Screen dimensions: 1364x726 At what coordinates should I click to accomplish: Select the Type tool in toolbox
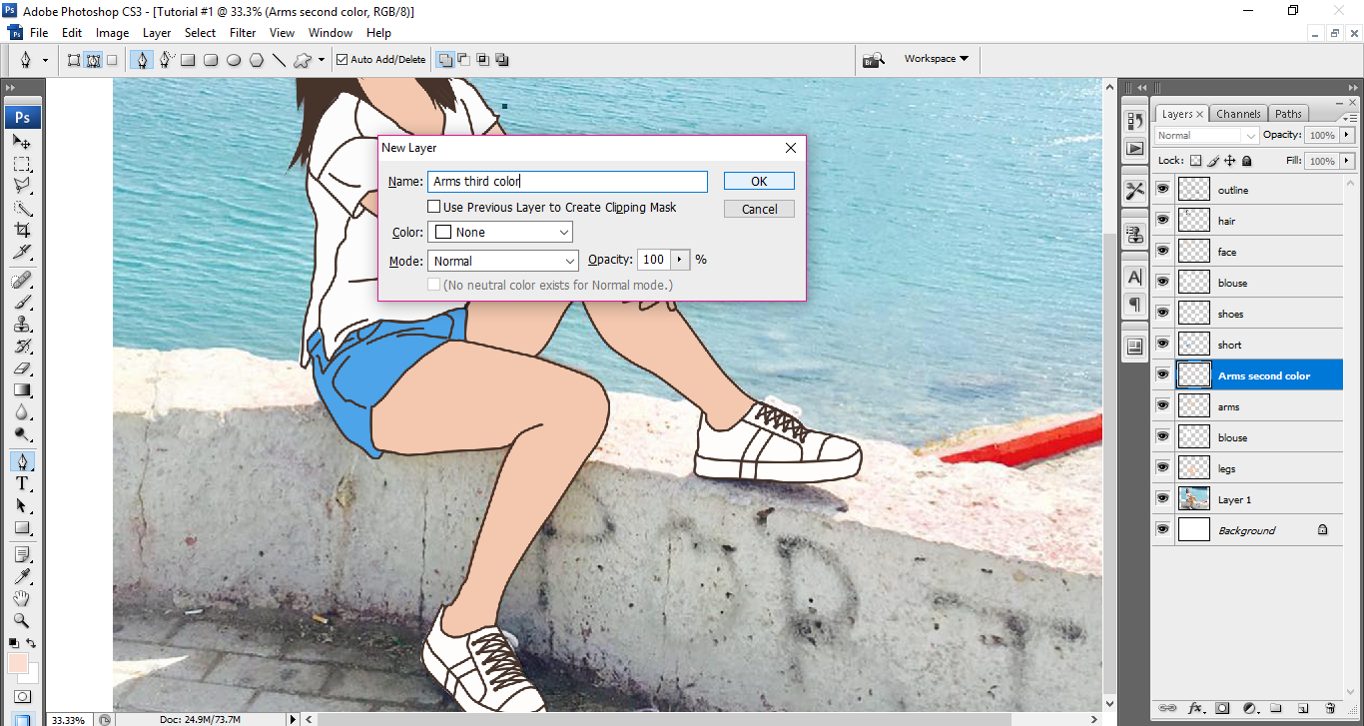tap(22, 483)
